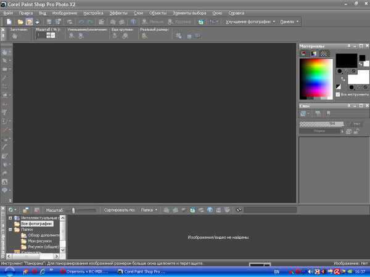Click the Redo arrow icon
Viewport: 370px width, 277px height.
[90, 22]
